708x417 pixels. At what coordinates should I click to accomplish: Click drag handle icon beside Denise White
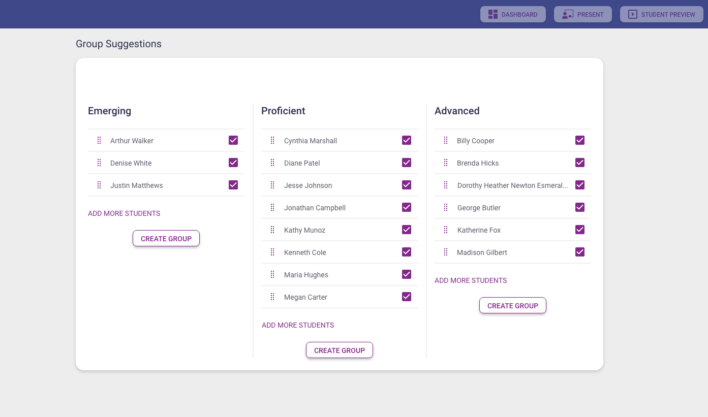(99, 163)
